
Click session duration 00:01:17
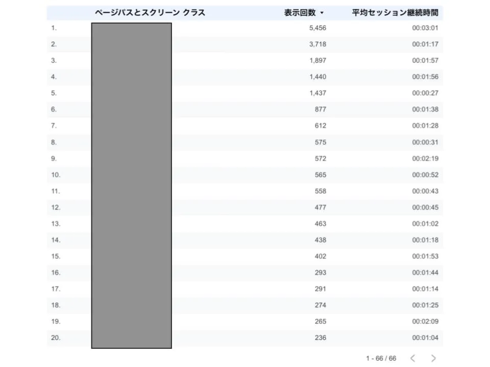pyautogui.click(x=425, y=44)
